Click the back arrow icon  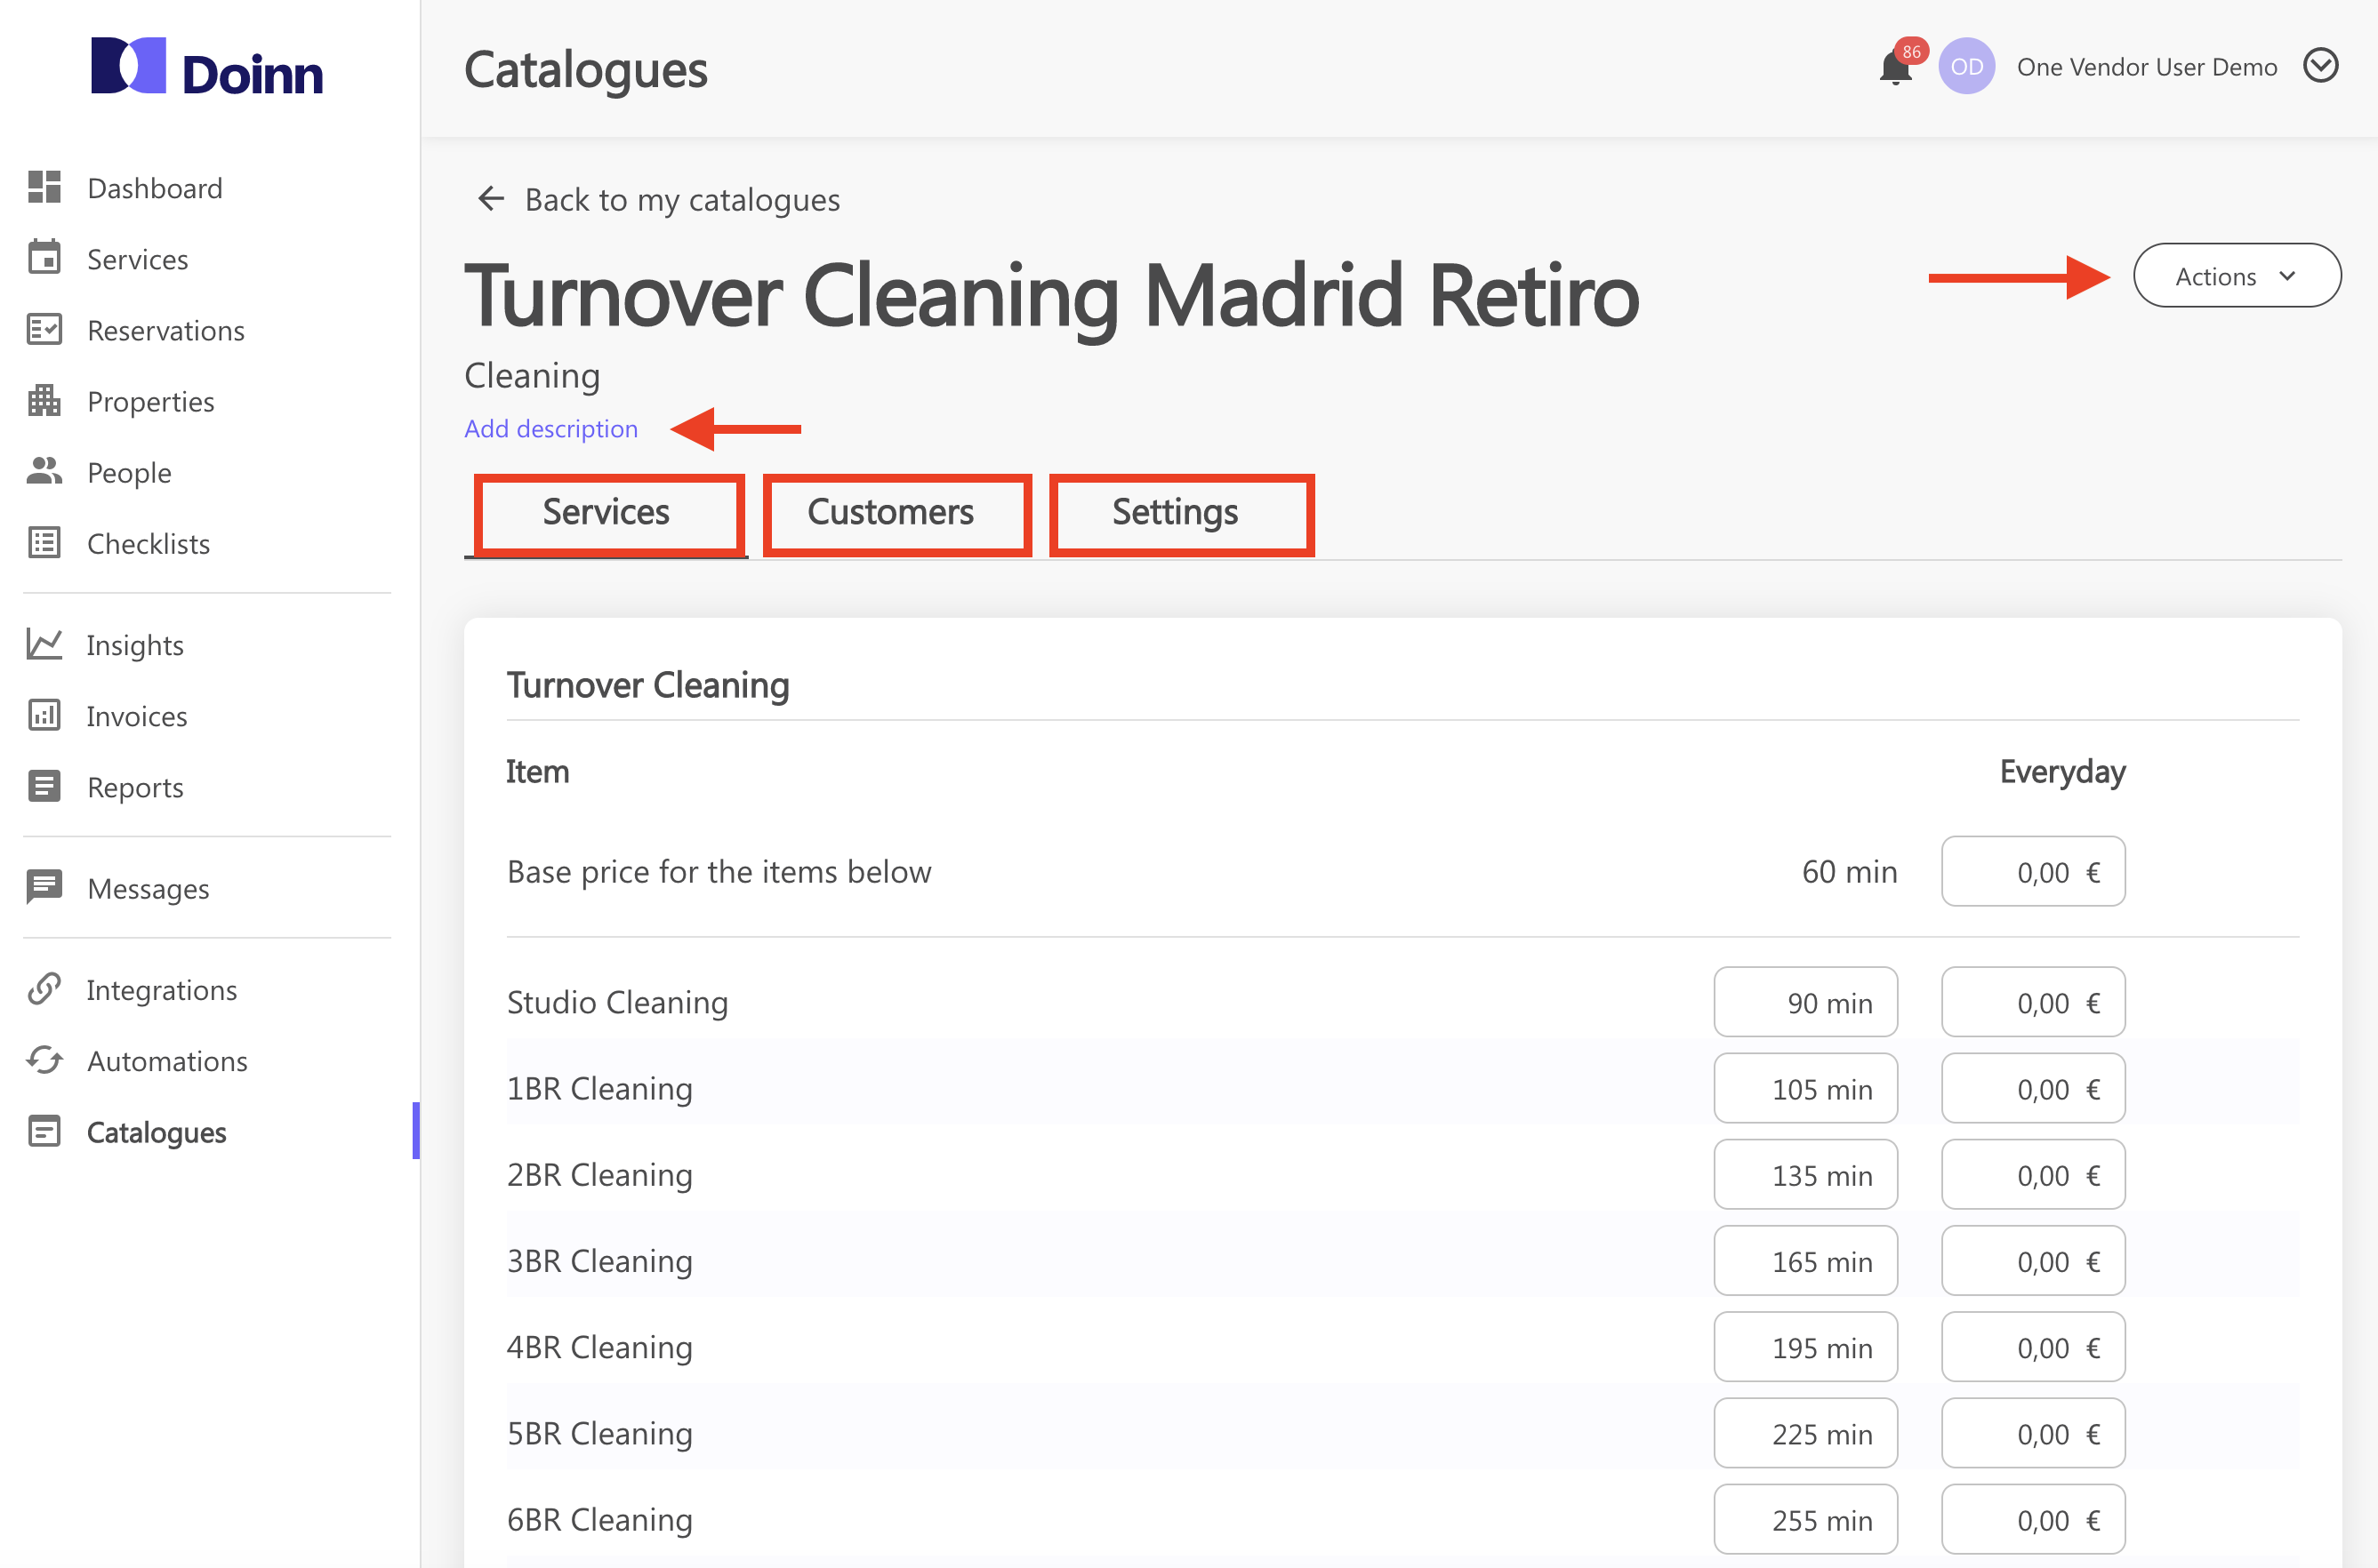tap(490, 199)
